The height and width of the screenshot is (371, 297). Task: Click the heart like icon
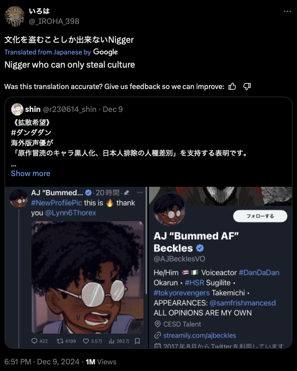click(85, 341)
